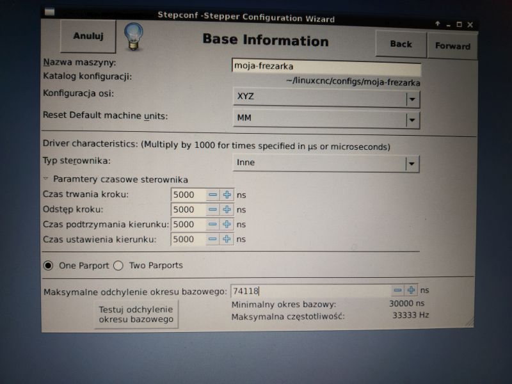Increase step time with plus icon
Screen dimensions: 512x384
(x=227, y=195)
